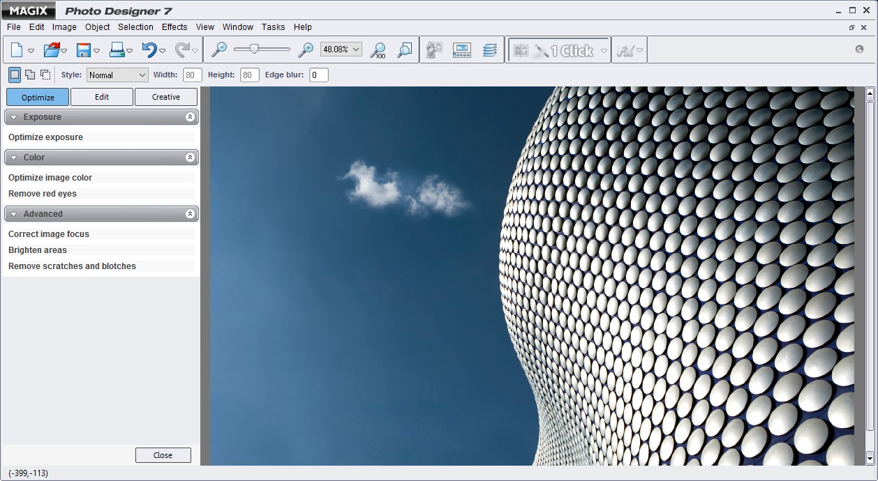Open the slideshow picture icon
This screenshot has width=878, height=481.
pos(462,50)
